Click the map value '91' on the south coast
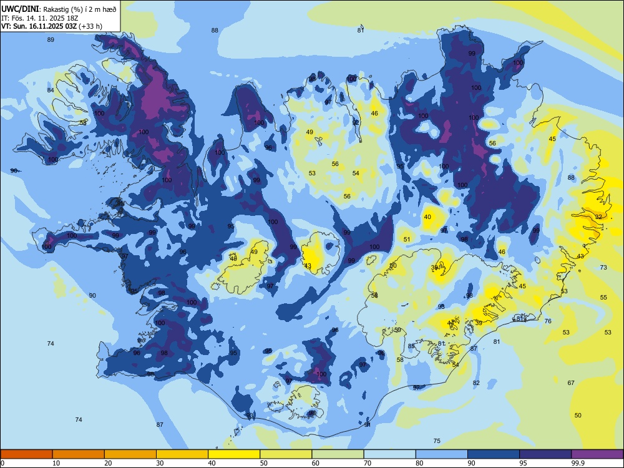This screenshot has height=468, width=624. pyautogui.click(x=368, y=425)
